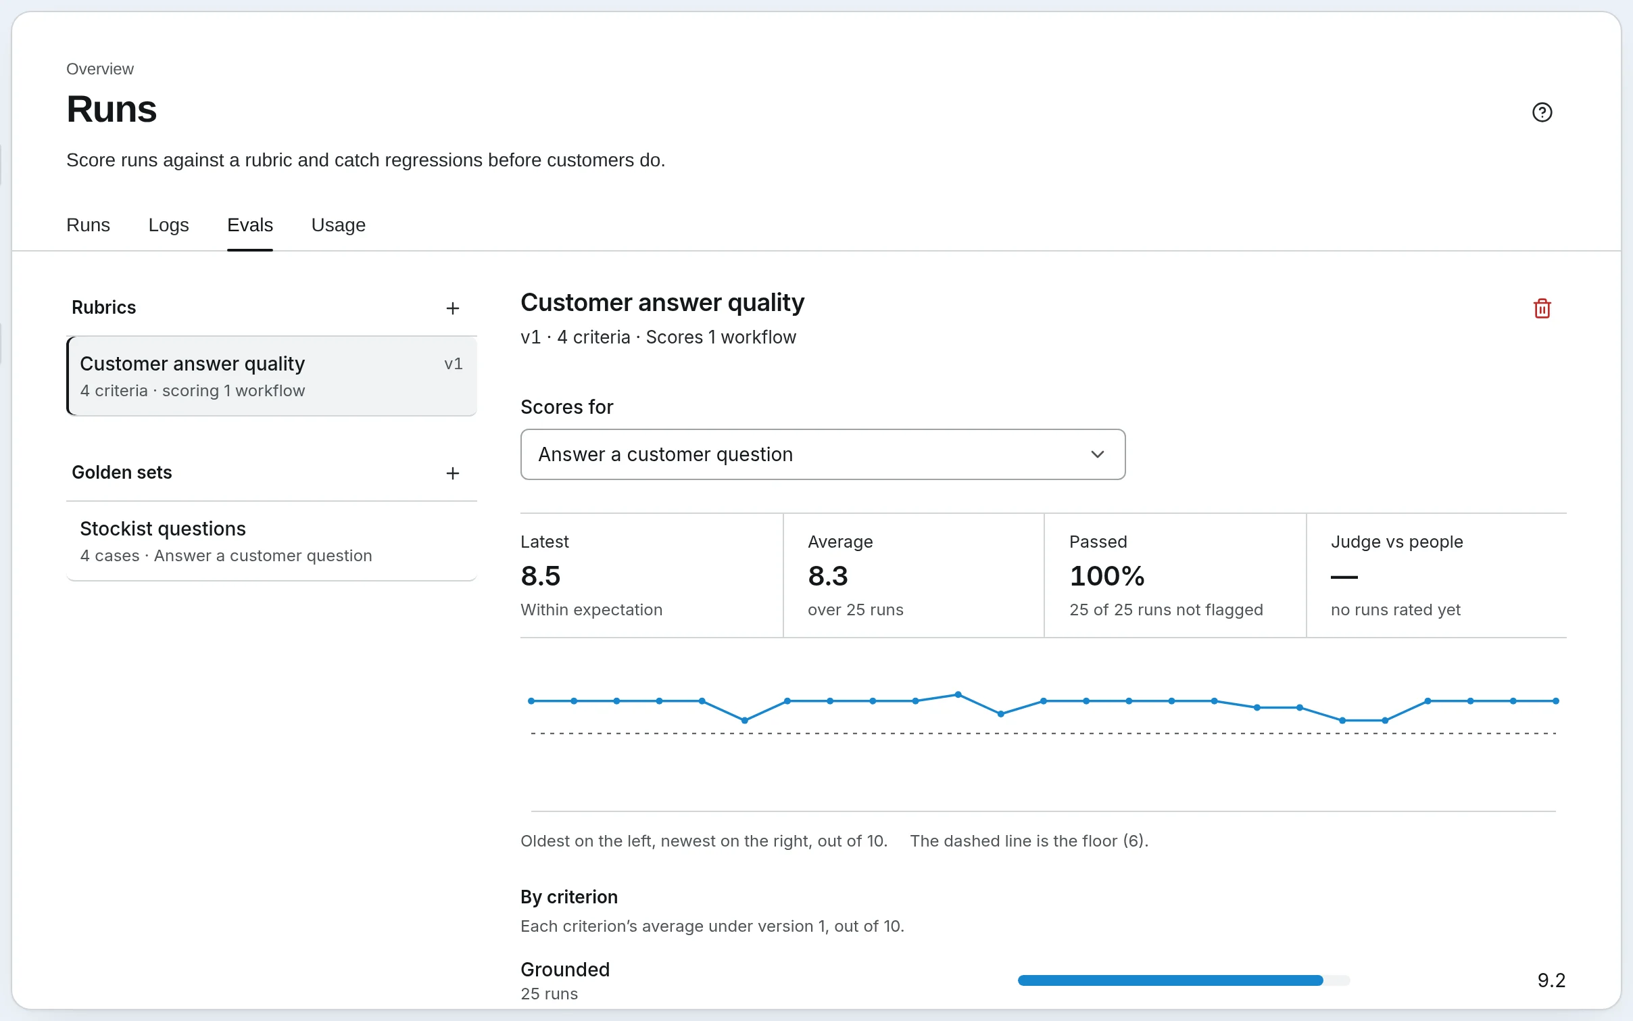
Task: Click '4 cases · Answer a customer question'
Action: [x=226, y=556]
